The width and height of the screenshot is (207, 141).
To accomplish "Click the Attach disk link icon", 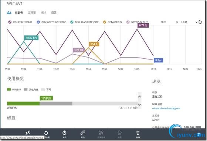I will click(x=83, y=133).
